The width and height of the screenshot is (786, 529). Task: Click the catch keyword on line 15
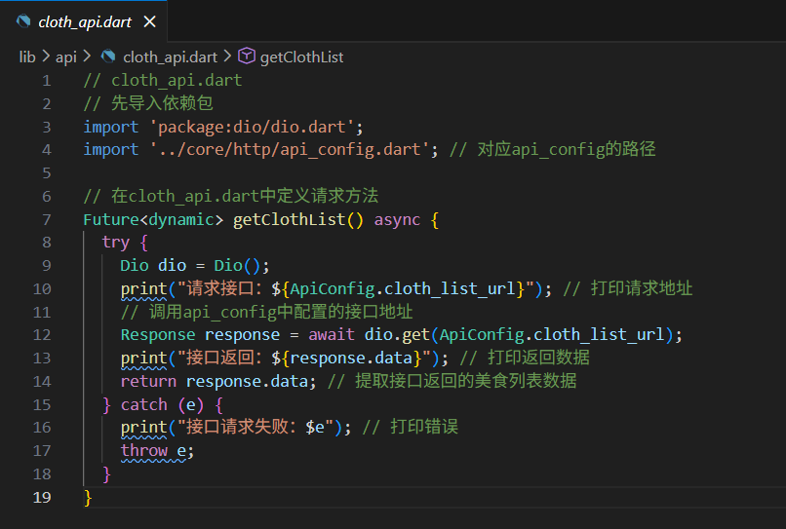click(x=144, y=404)
